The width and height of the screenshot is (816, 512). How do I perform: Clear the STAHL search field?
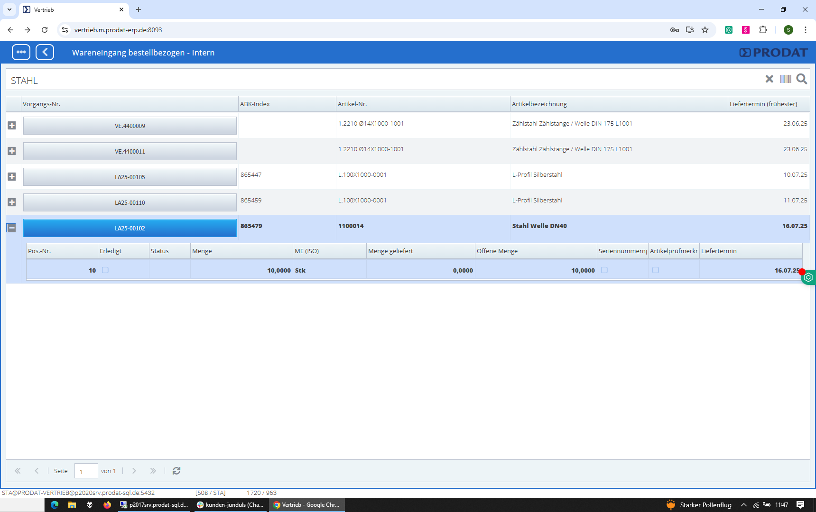tap(769, 79)
